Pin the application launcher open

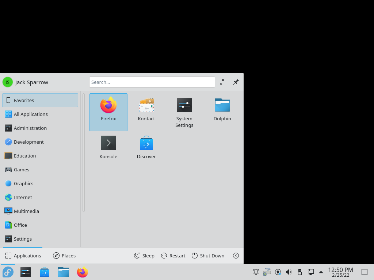coord(236,82)
